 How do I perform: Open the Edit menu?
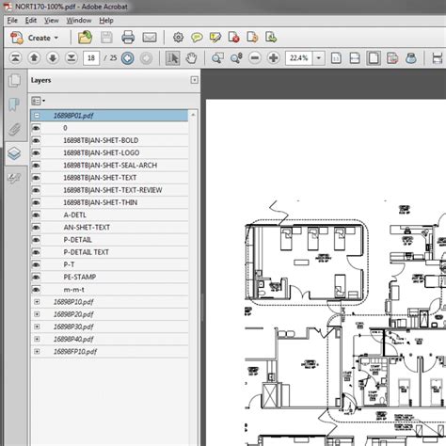click(31, 21)
